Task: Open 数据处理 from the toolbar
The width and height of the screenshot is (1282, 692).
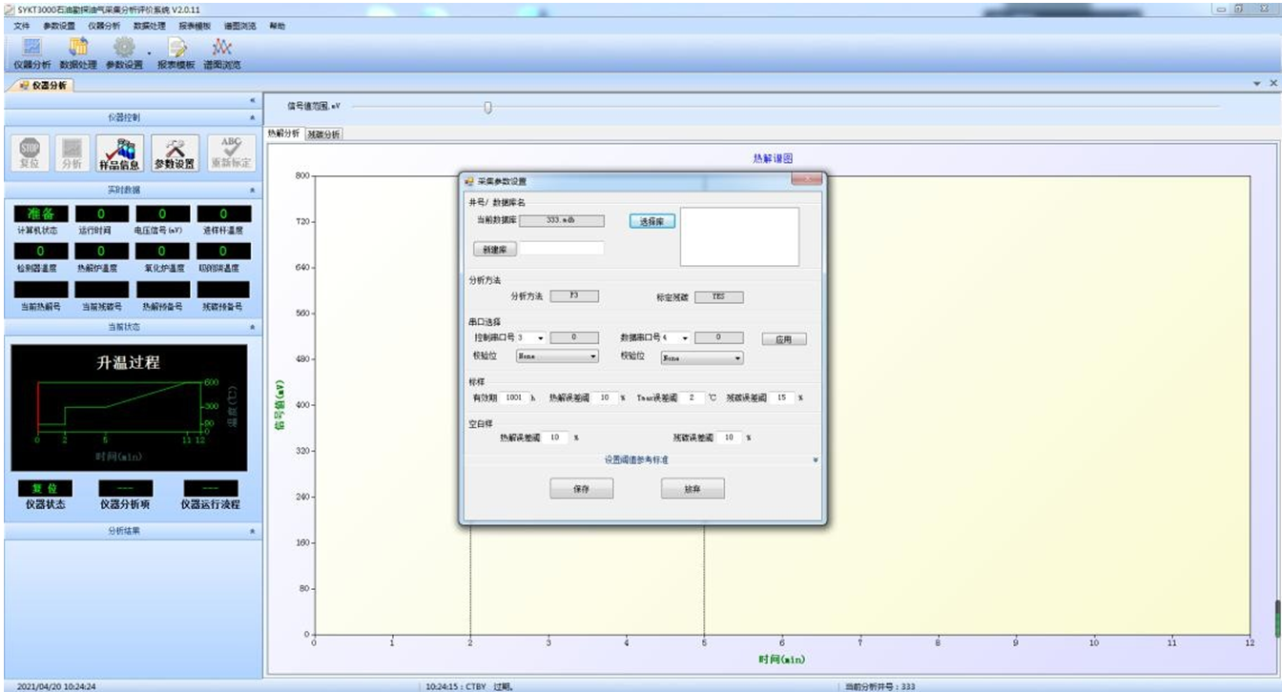Action: (78, 48)
